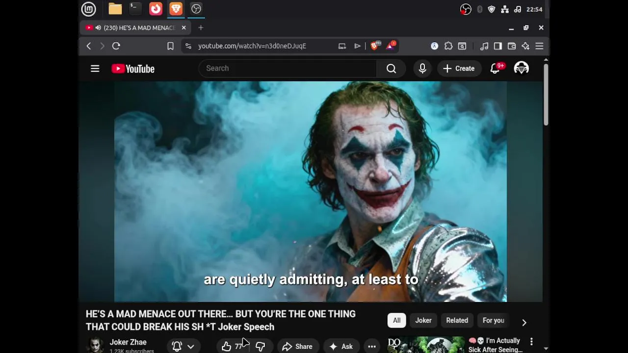Open the Linux Mint start menu

click(x=89, y=9)
